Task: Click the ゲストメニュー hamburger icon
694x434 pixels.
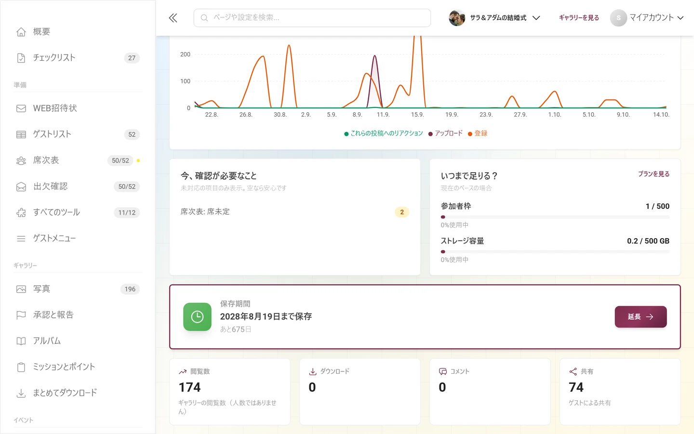Action: tap(21, 239)
